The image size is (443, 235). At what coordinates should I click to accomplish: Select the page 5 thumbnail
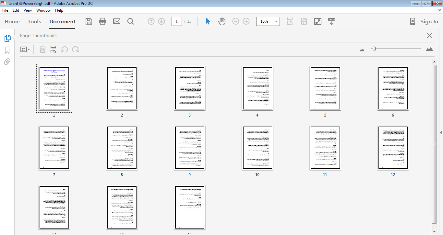(x=325, y=88)
